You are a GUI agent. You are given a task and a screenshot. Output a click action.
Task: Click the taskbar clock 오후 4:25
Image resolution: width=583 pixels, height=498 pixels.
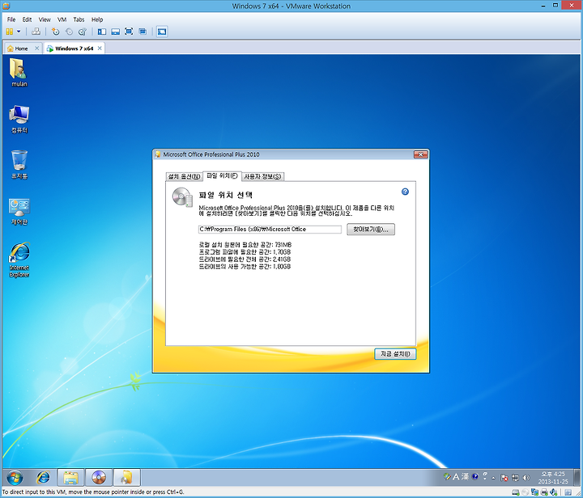(553, 478)
